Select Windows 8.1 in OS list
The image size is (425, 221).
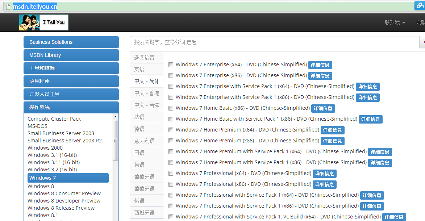tap(42, 215)
